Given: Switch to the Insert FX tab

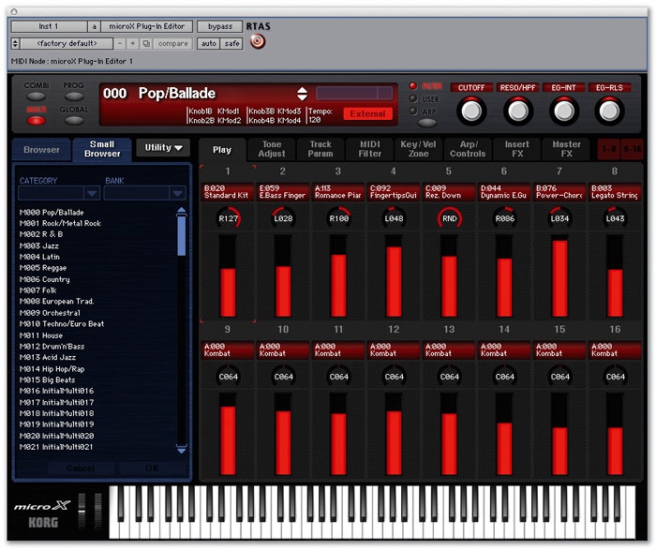Looking at the screenshot, I should tap(517, 149).
